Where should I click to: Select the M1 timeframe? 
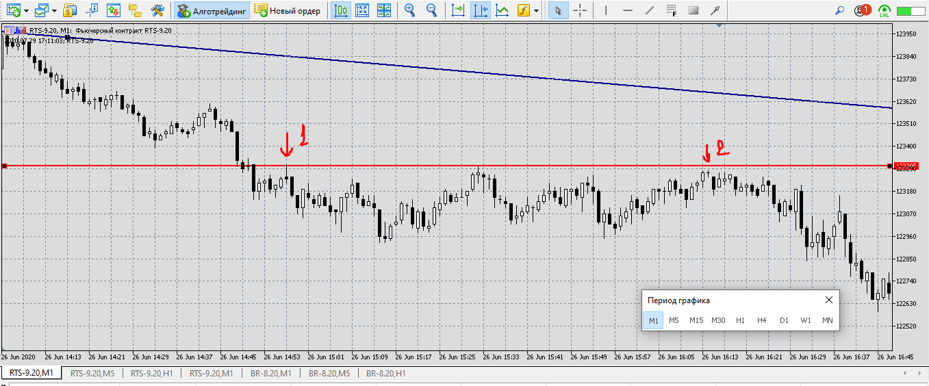(x=653, y=320)
